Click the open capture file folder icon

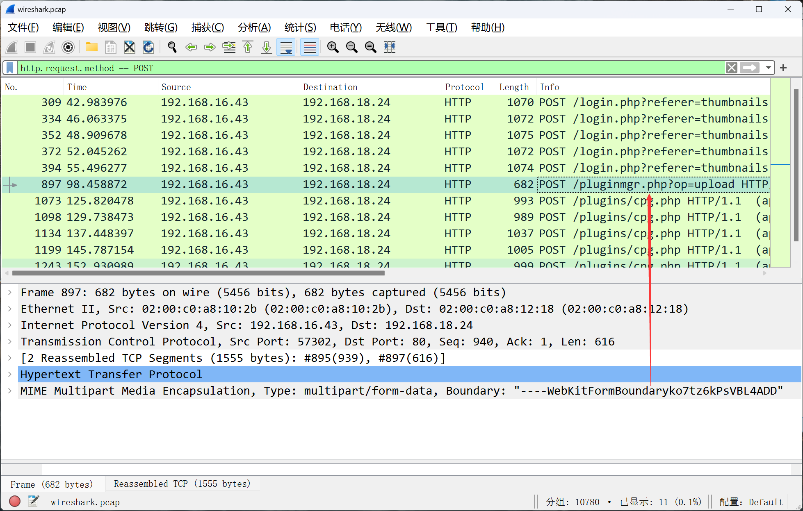(x=91, y=47)
